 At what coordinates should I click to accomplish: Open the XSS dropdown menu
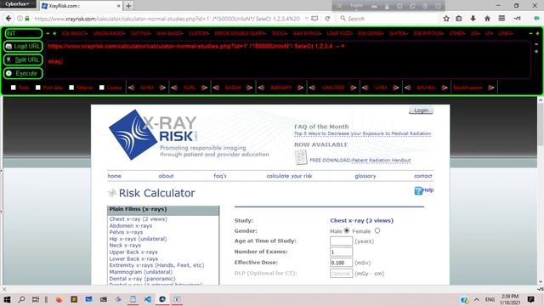(475, 33)
